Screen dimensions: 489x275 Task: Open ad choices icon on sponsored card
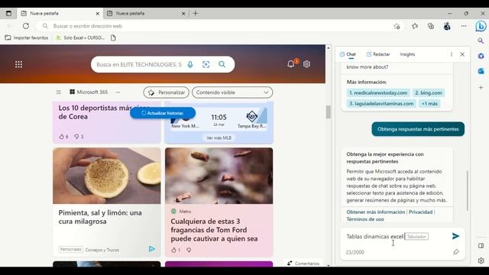(x=152, y=249)
